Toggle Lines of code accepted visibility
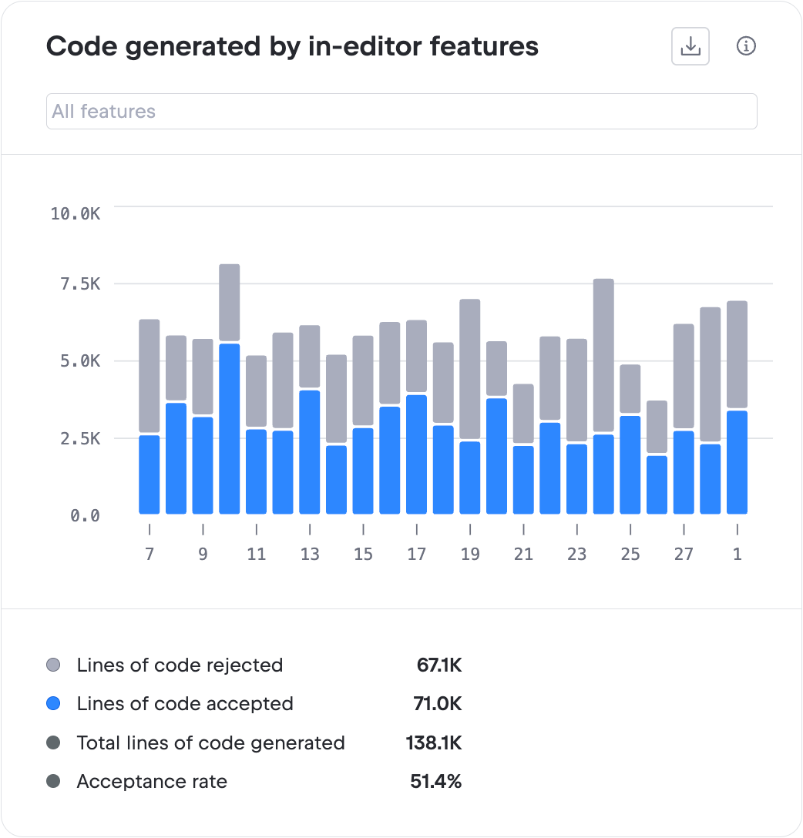This screenshot has width=803, height=838. (184, 703)
